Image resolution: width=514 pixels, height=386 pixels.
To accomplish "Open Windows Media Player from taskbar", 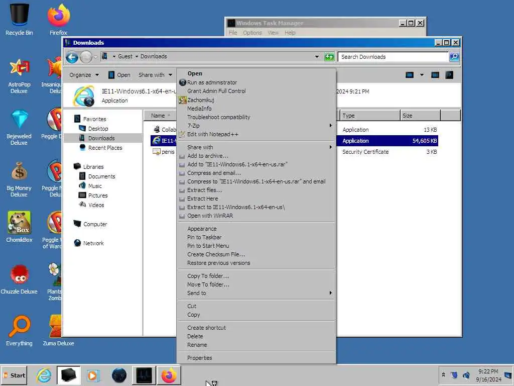I will [93, 375].
